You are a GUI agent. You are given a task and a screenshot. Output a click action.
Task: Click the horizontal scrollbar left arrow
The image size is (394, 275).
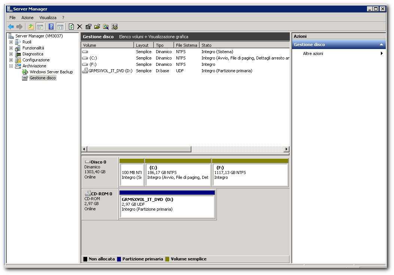tap(84, 149)
